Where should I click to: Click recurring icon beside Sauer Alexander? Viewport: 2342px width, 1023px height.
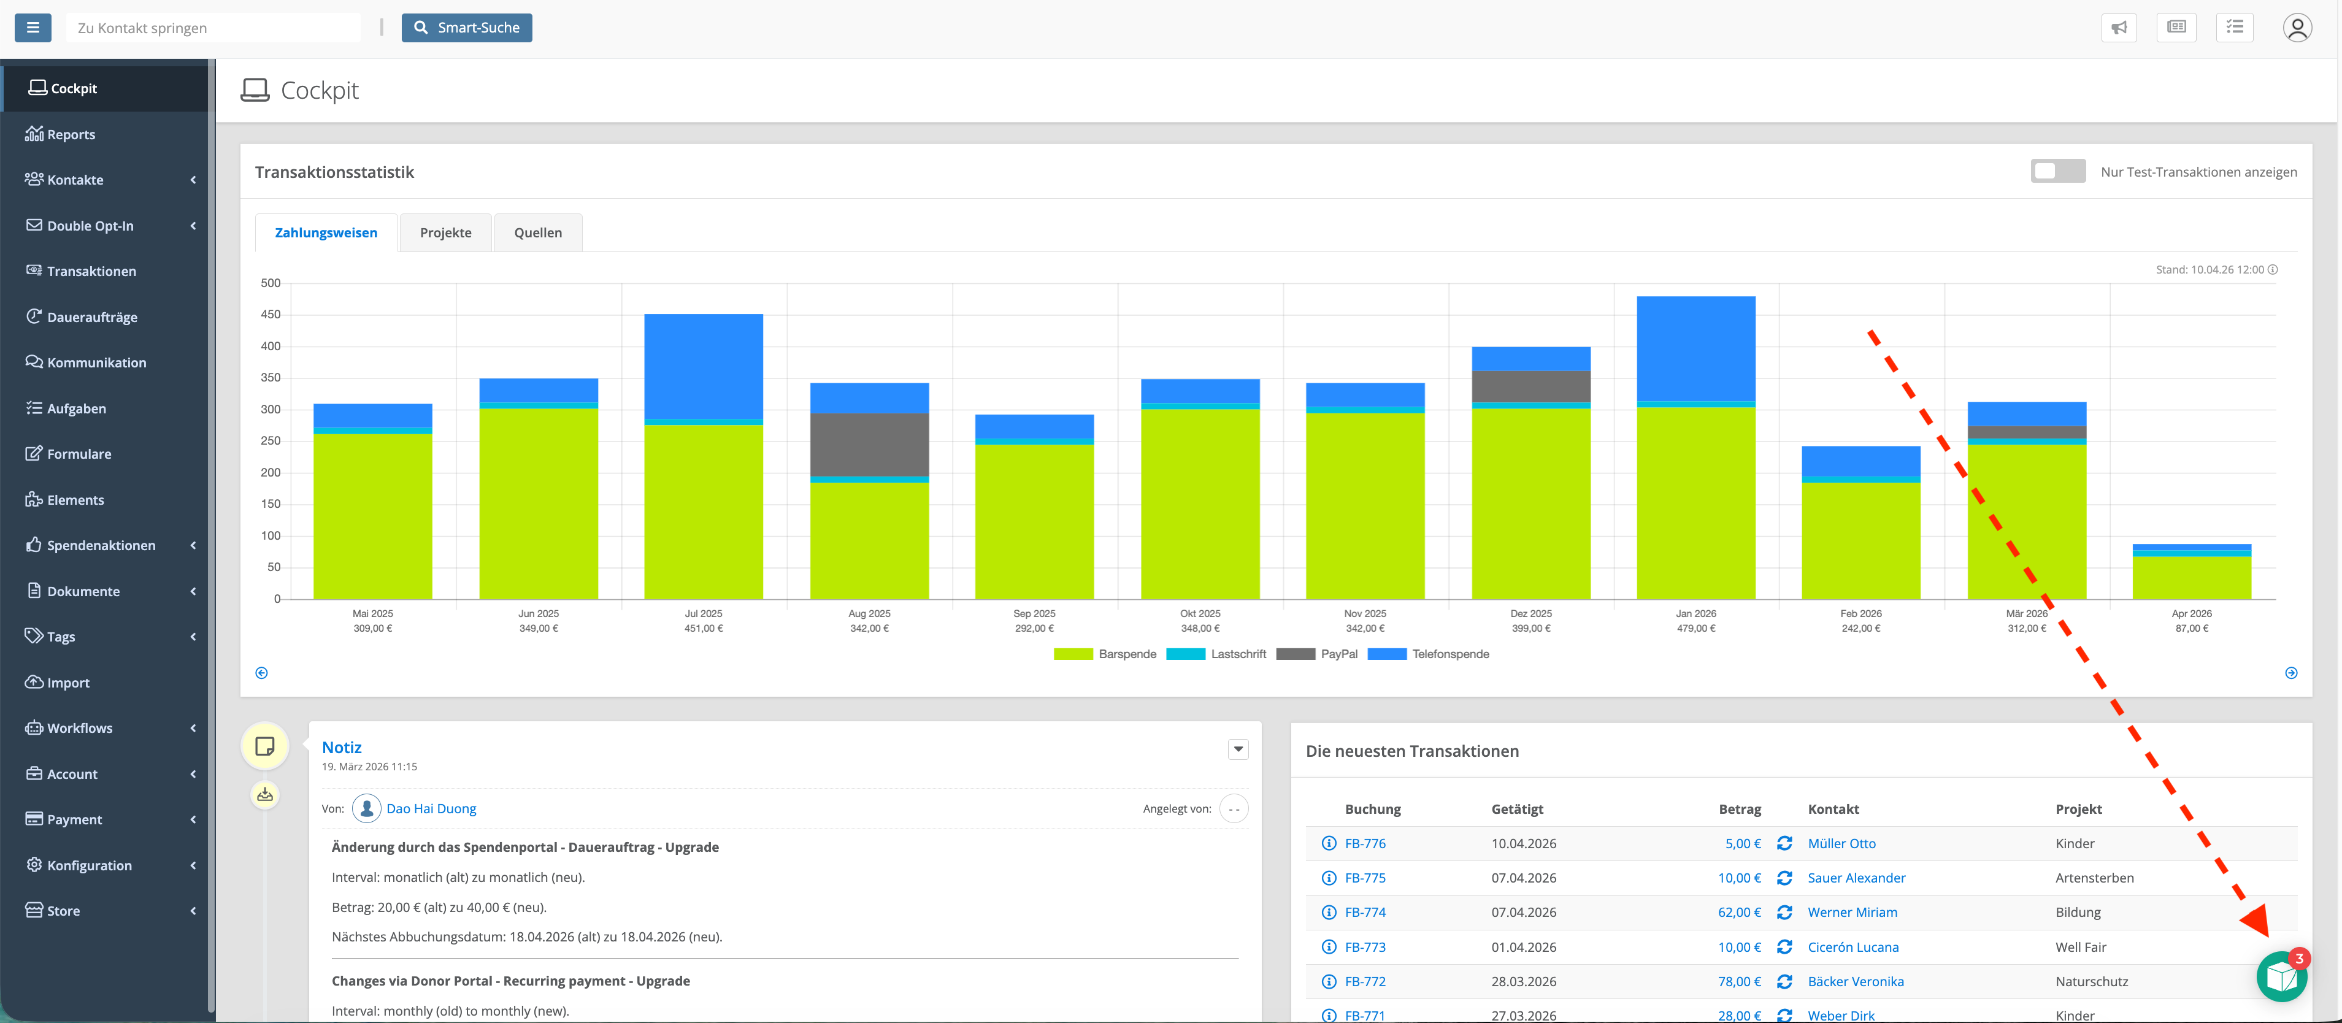point(1784,878)
